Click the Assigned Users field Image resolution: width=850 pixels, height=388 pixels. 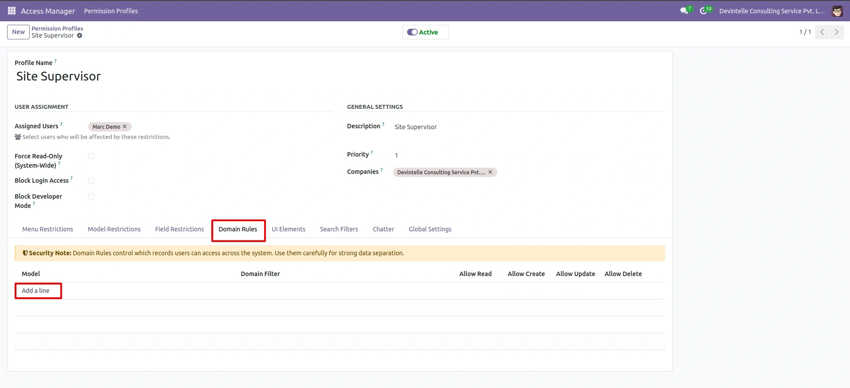pyautogui.click(x=210, y=127)
